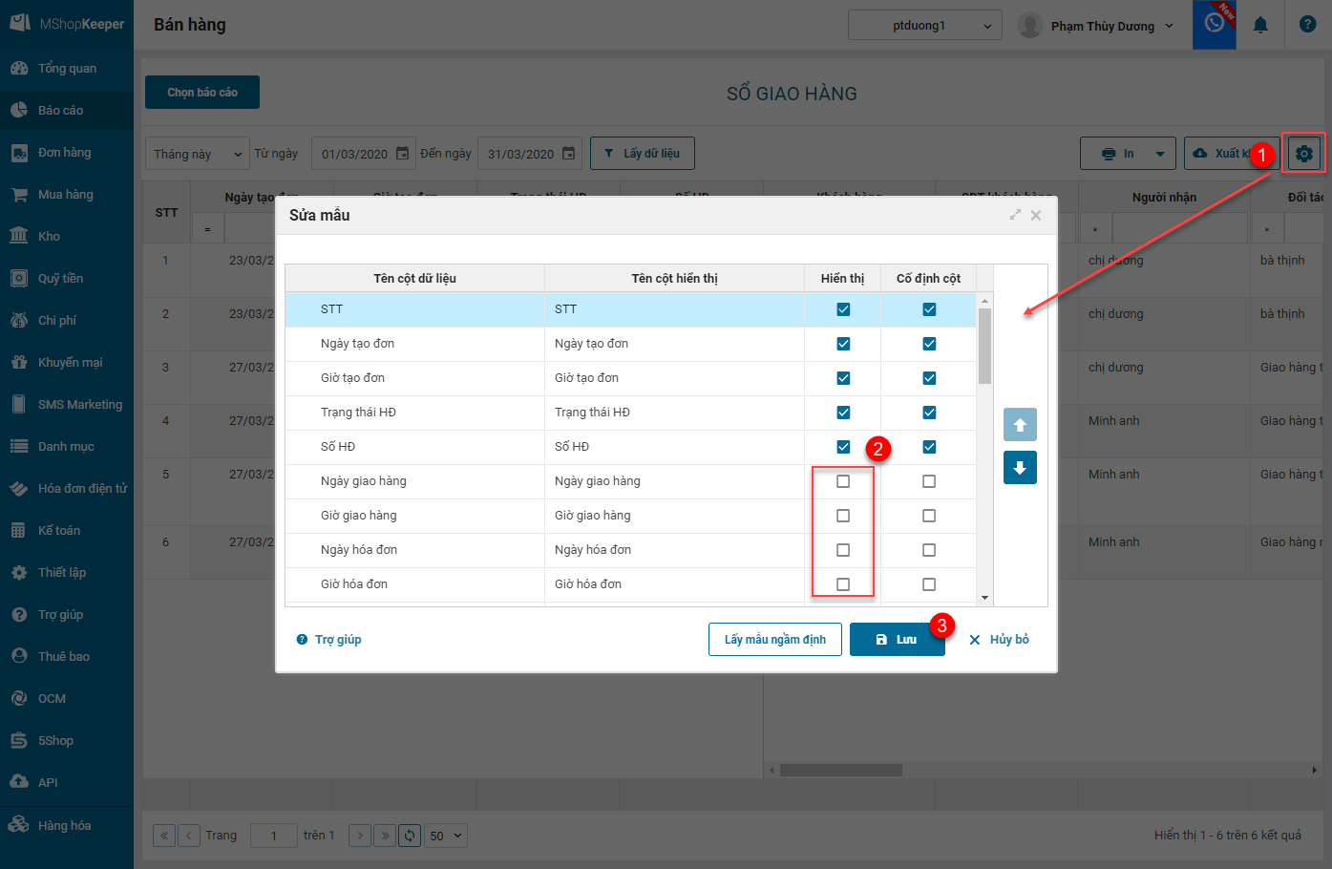Select the Trạng thái HĐ data column row
Screen dimensions: 1332x869
pyautogui.click(x=630, y=413)
